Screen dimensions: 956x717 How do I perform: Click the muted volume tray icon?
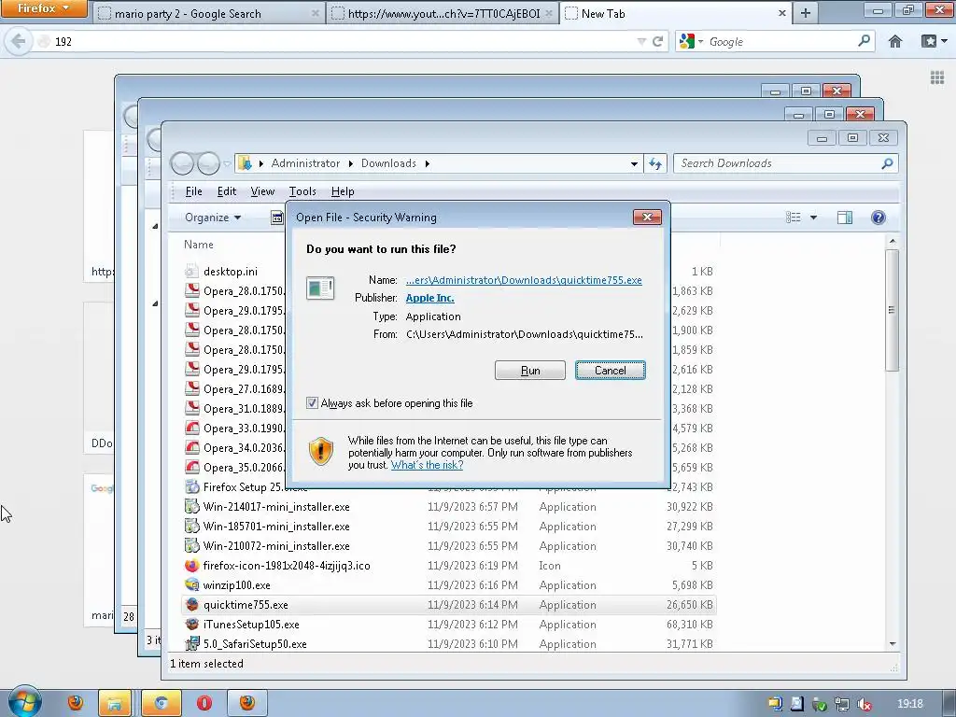[864, 704]
